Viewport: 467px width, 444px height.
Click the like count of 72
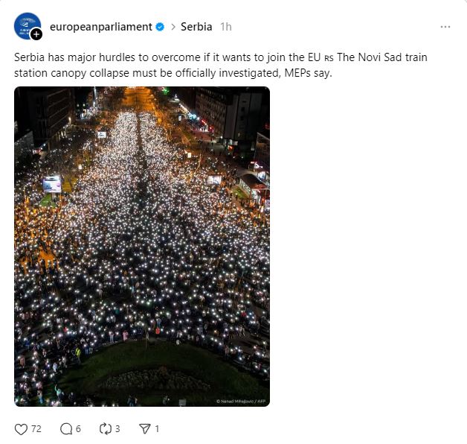pyautogui.click(x=36, y=429)
